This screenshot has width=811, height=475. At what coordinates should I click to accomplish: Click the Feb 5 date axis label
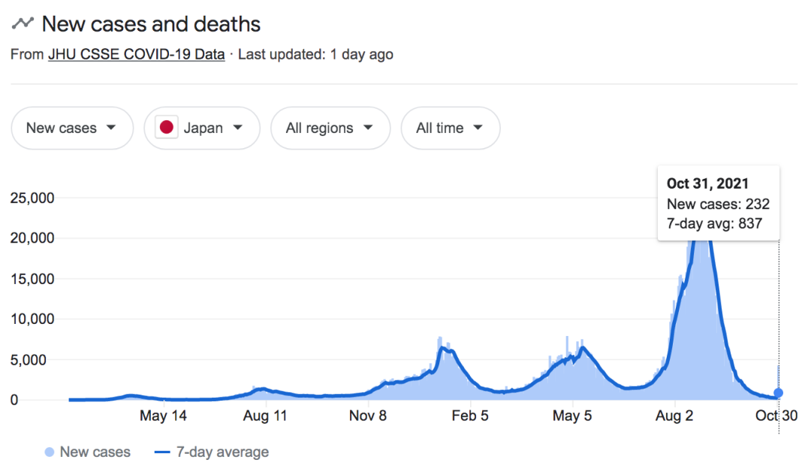[x=469, y=416]
